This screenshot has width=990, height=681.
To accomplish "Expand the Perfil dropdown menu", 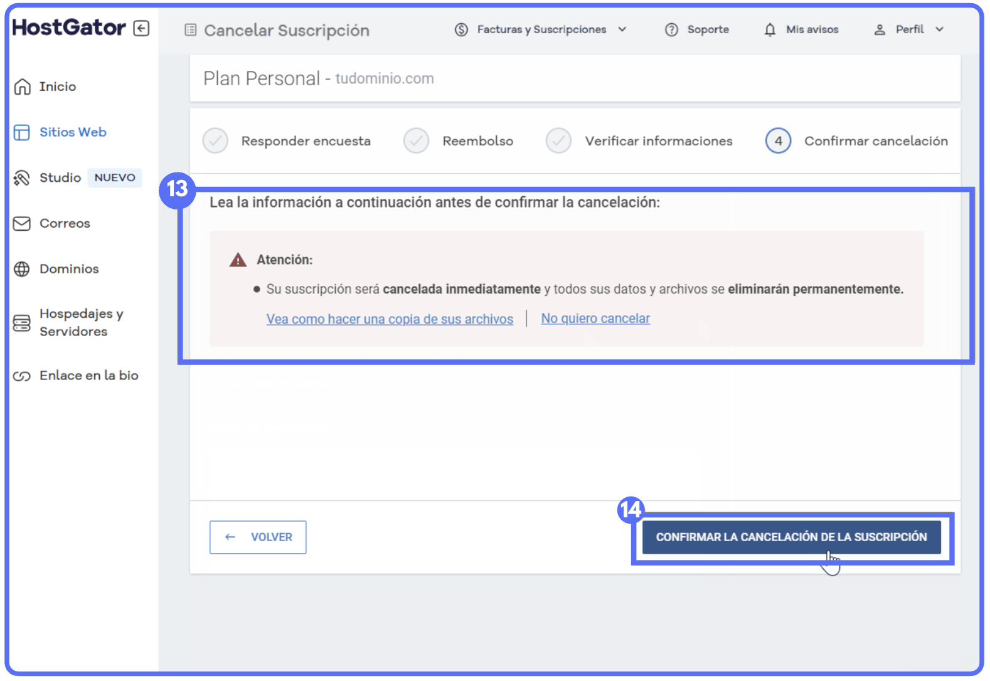I will pos(939,29).
